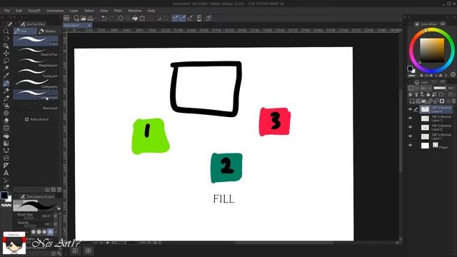The width and height of the screenshot is (457, 257).
Task: Select the Frame border tool
Action: [6, 158]
